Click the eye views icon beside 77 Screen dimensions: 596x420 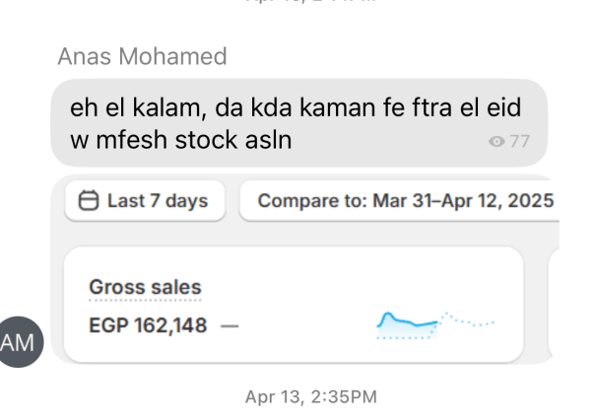tap(497, 142)
